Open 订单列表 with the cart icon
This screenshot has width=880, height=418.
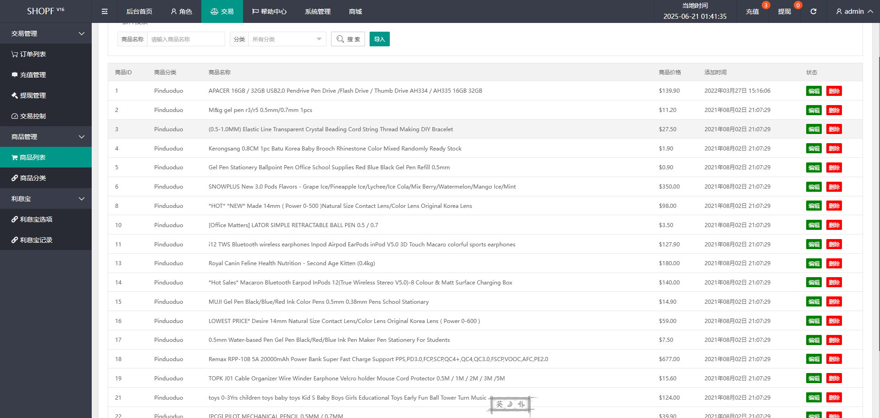tap(28, 54)
